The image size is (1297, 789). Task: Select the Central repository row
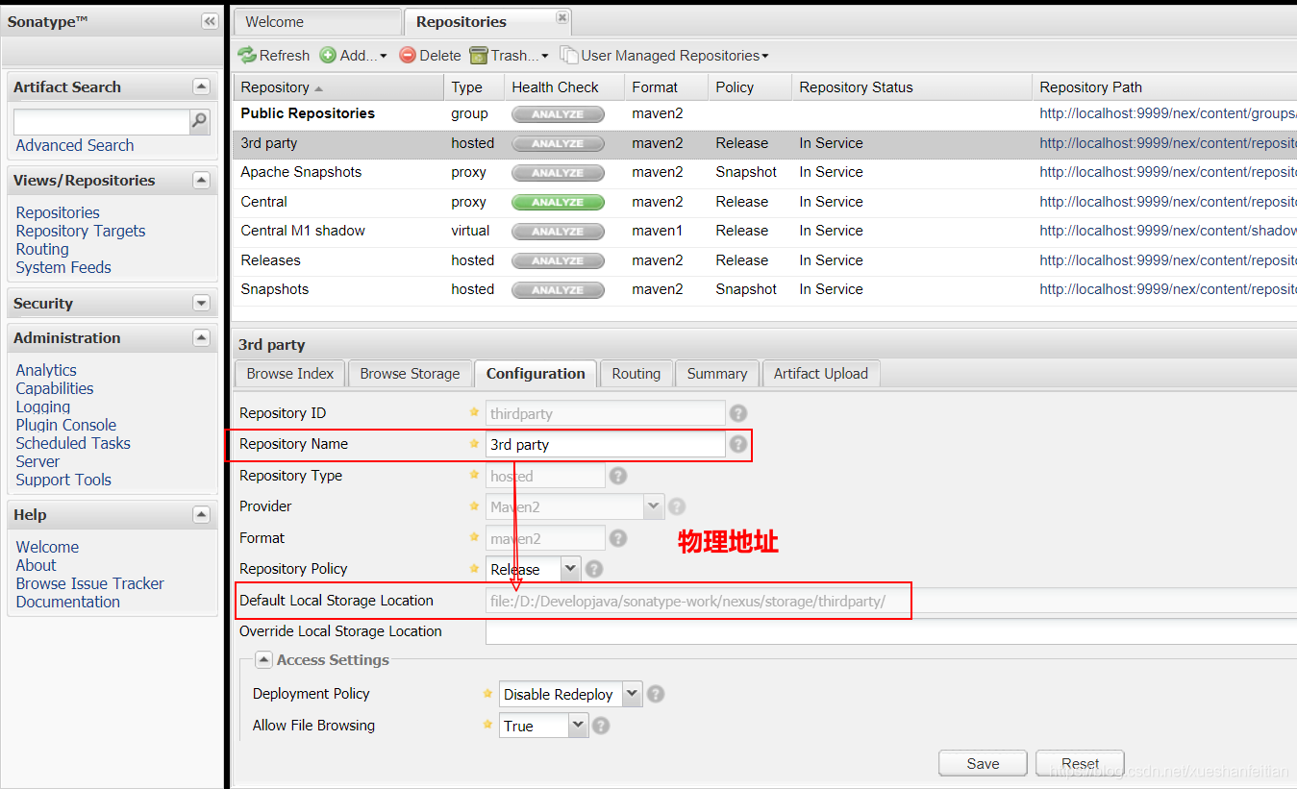click(764, 202)
